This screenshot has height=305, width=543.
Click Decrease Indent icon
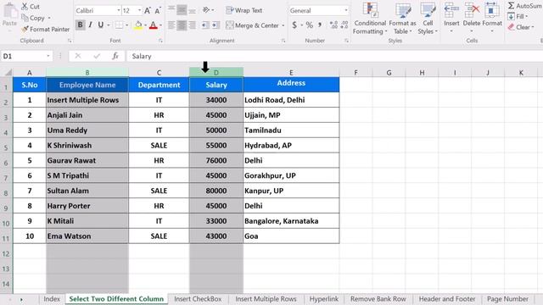tap(205, 25)
